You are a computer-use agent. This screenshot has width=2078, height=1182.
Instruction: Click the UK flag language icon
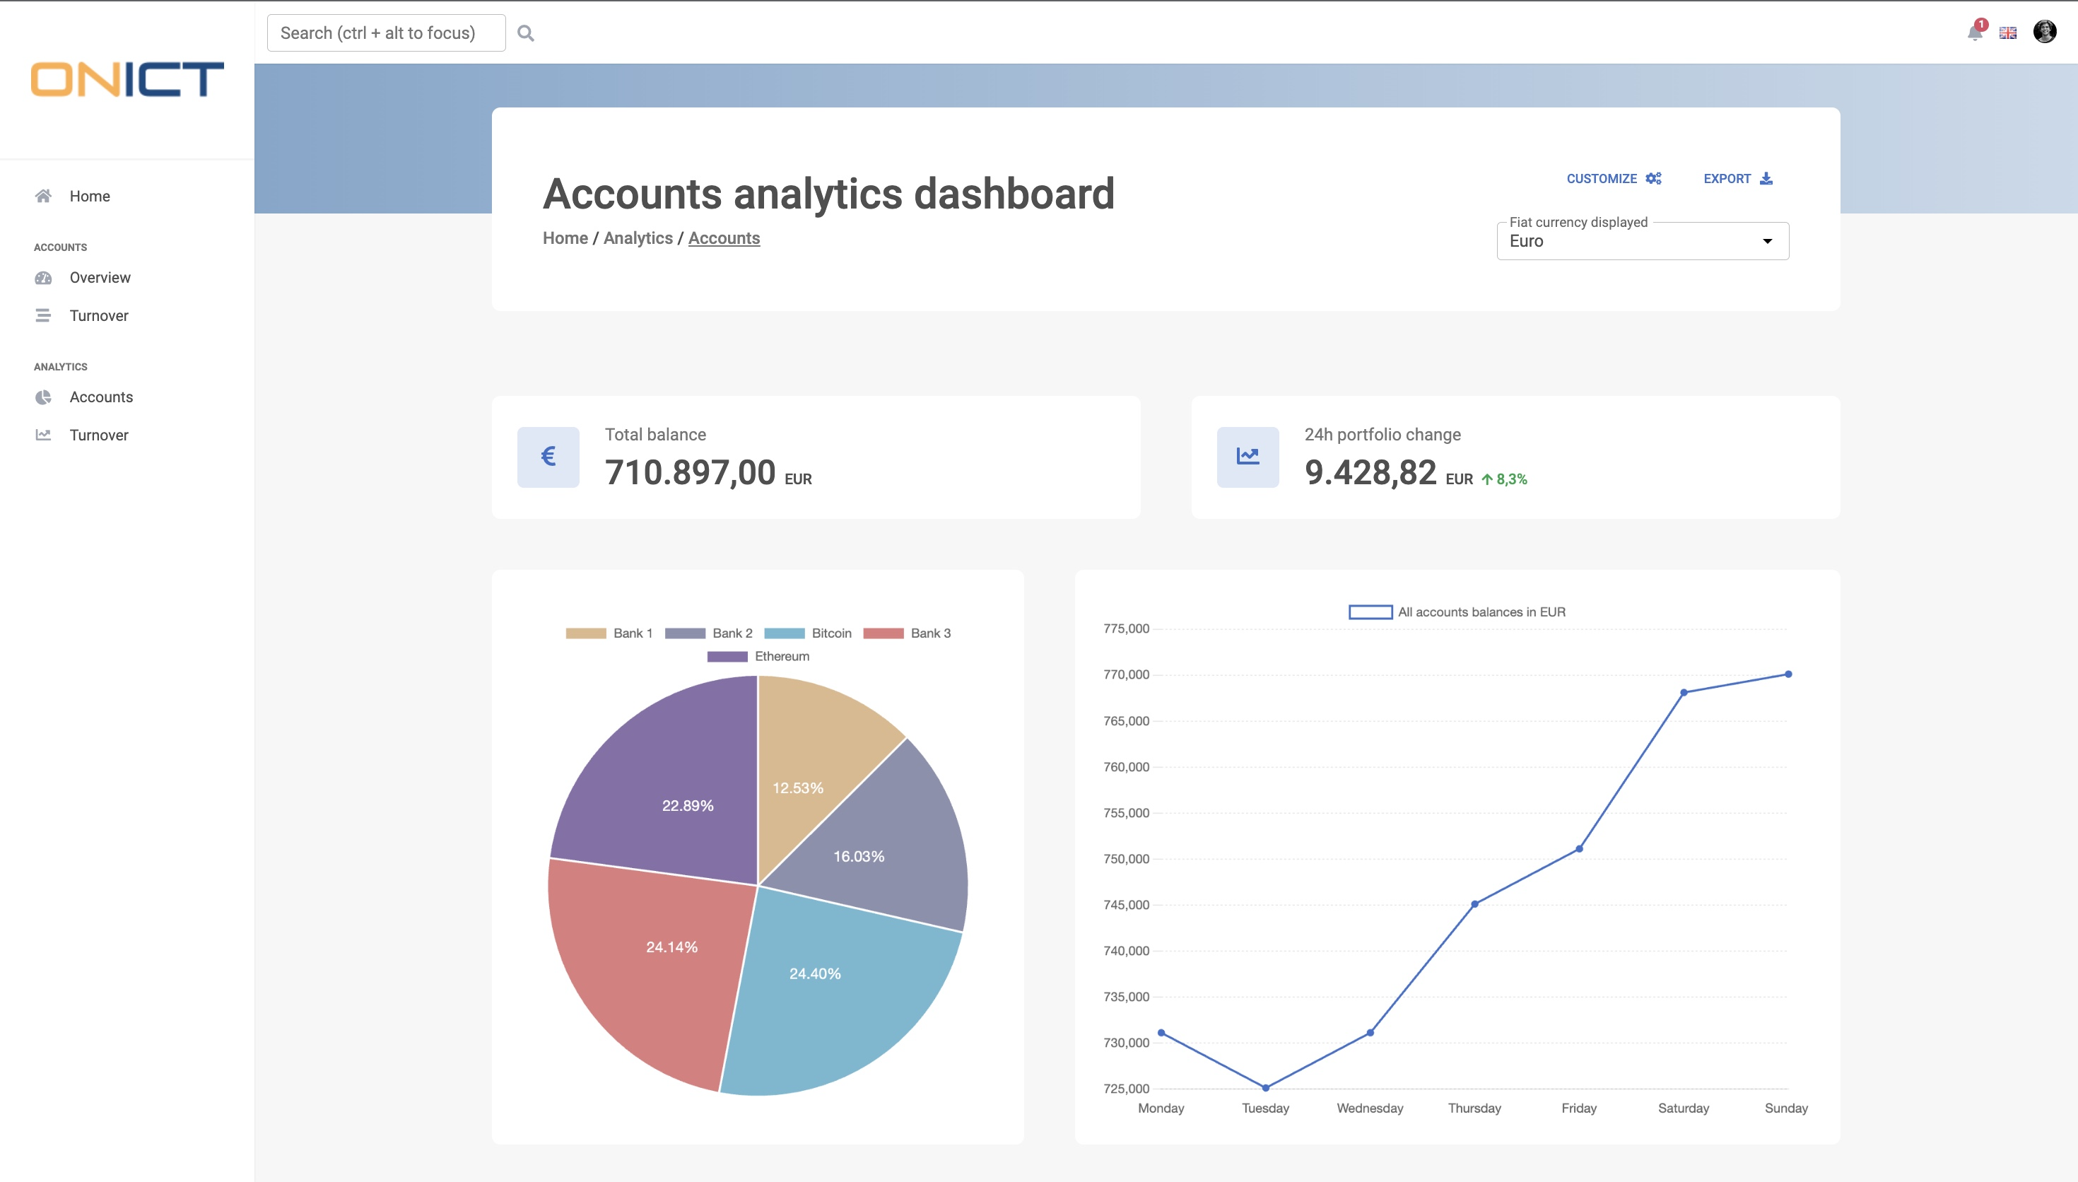[x=2007, y=33]
